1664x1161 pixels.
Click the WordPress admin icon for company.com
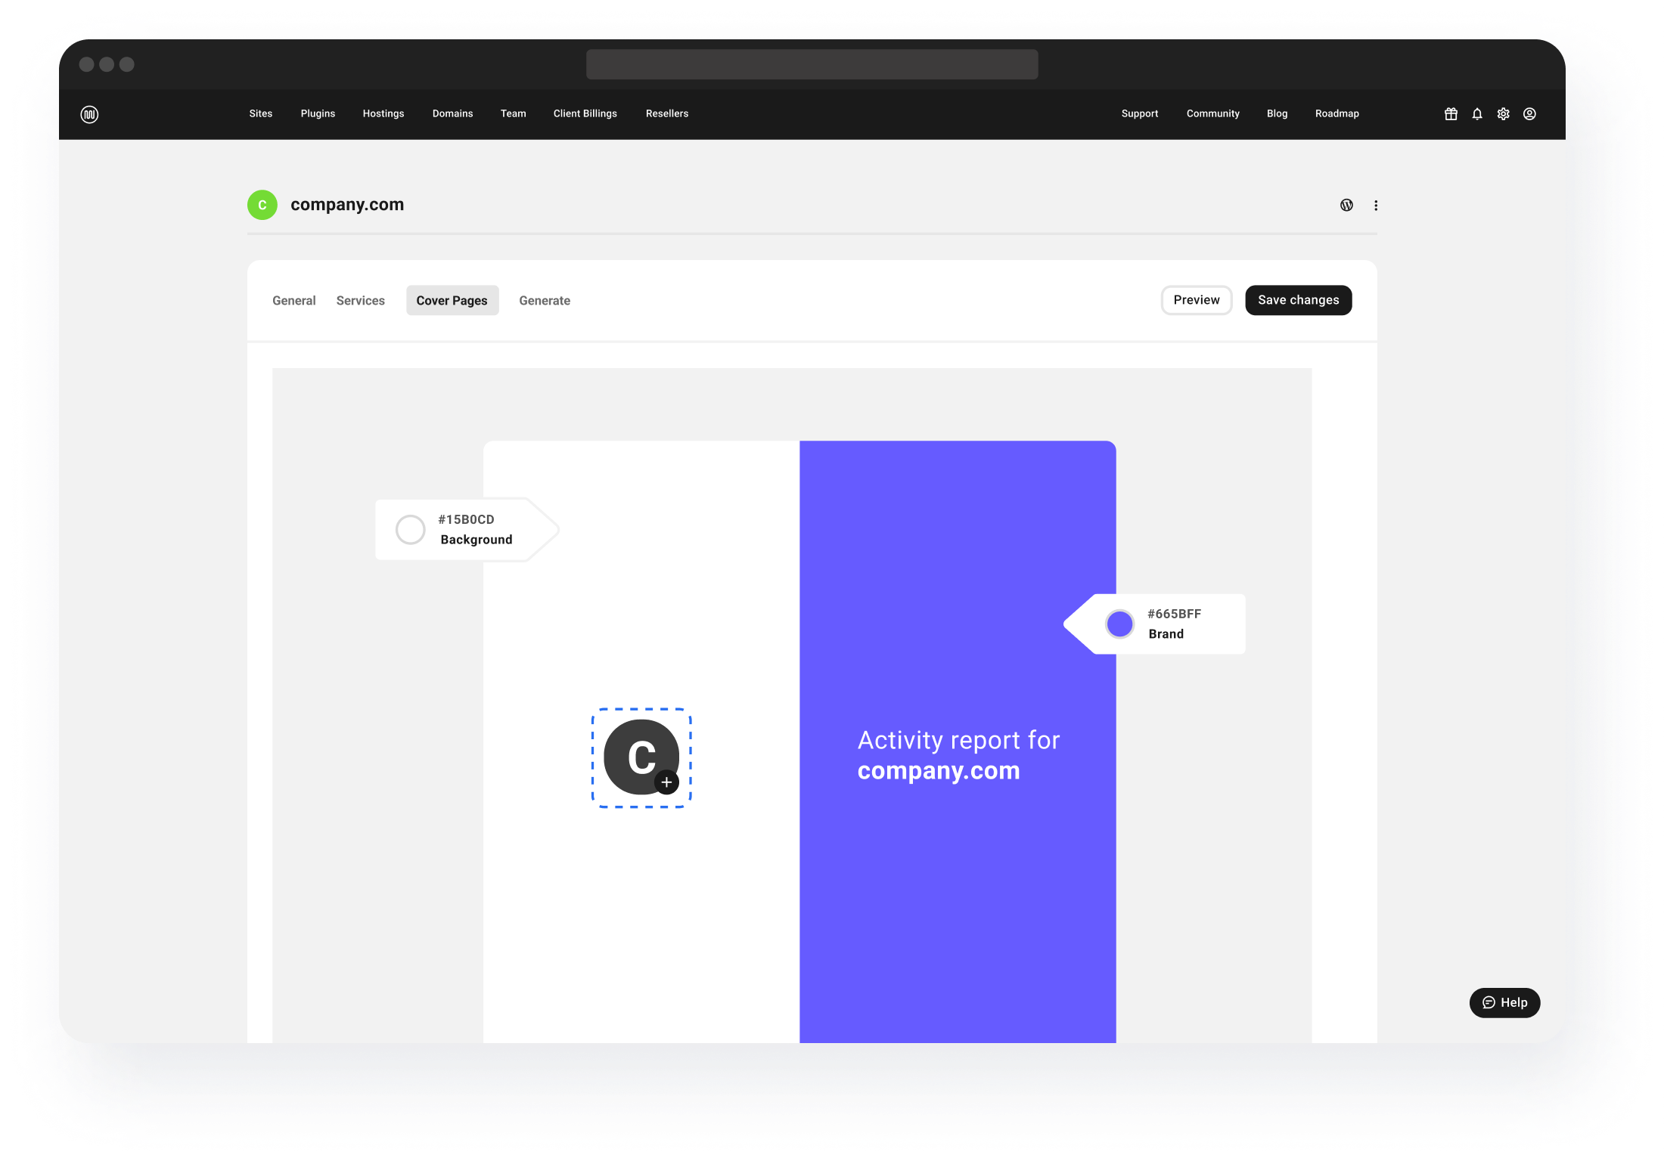coord(1347,205)
